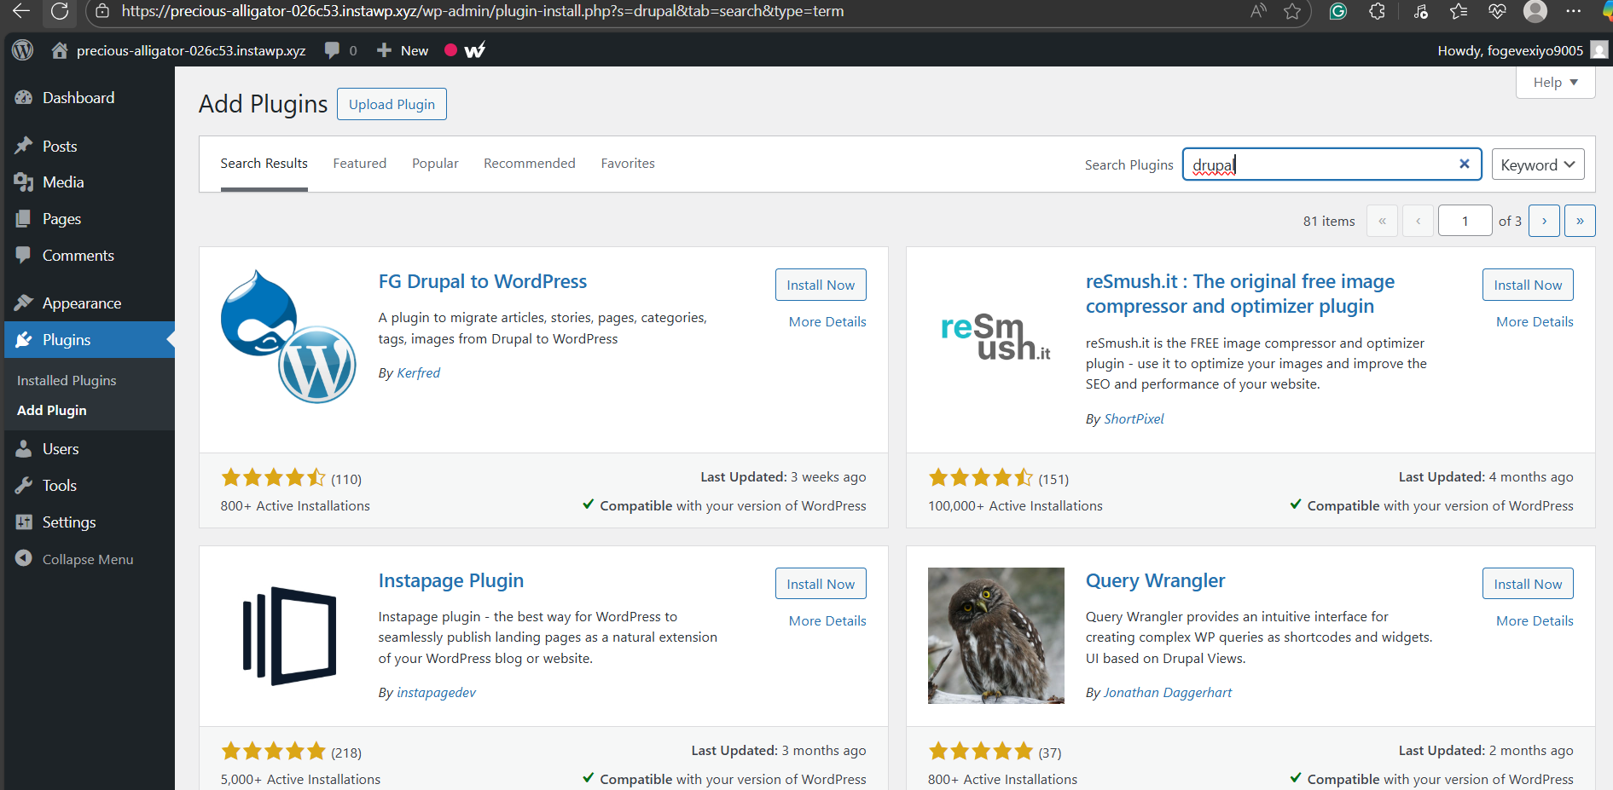Click the site lock icon in address bar

(x=102, y=11)
